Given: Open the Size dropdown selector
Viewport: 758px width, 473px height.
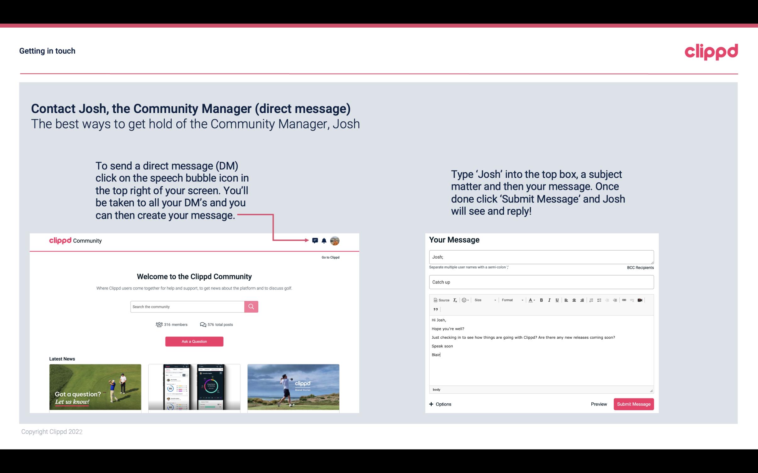Looking at the screenshot, I should (484, 300).
